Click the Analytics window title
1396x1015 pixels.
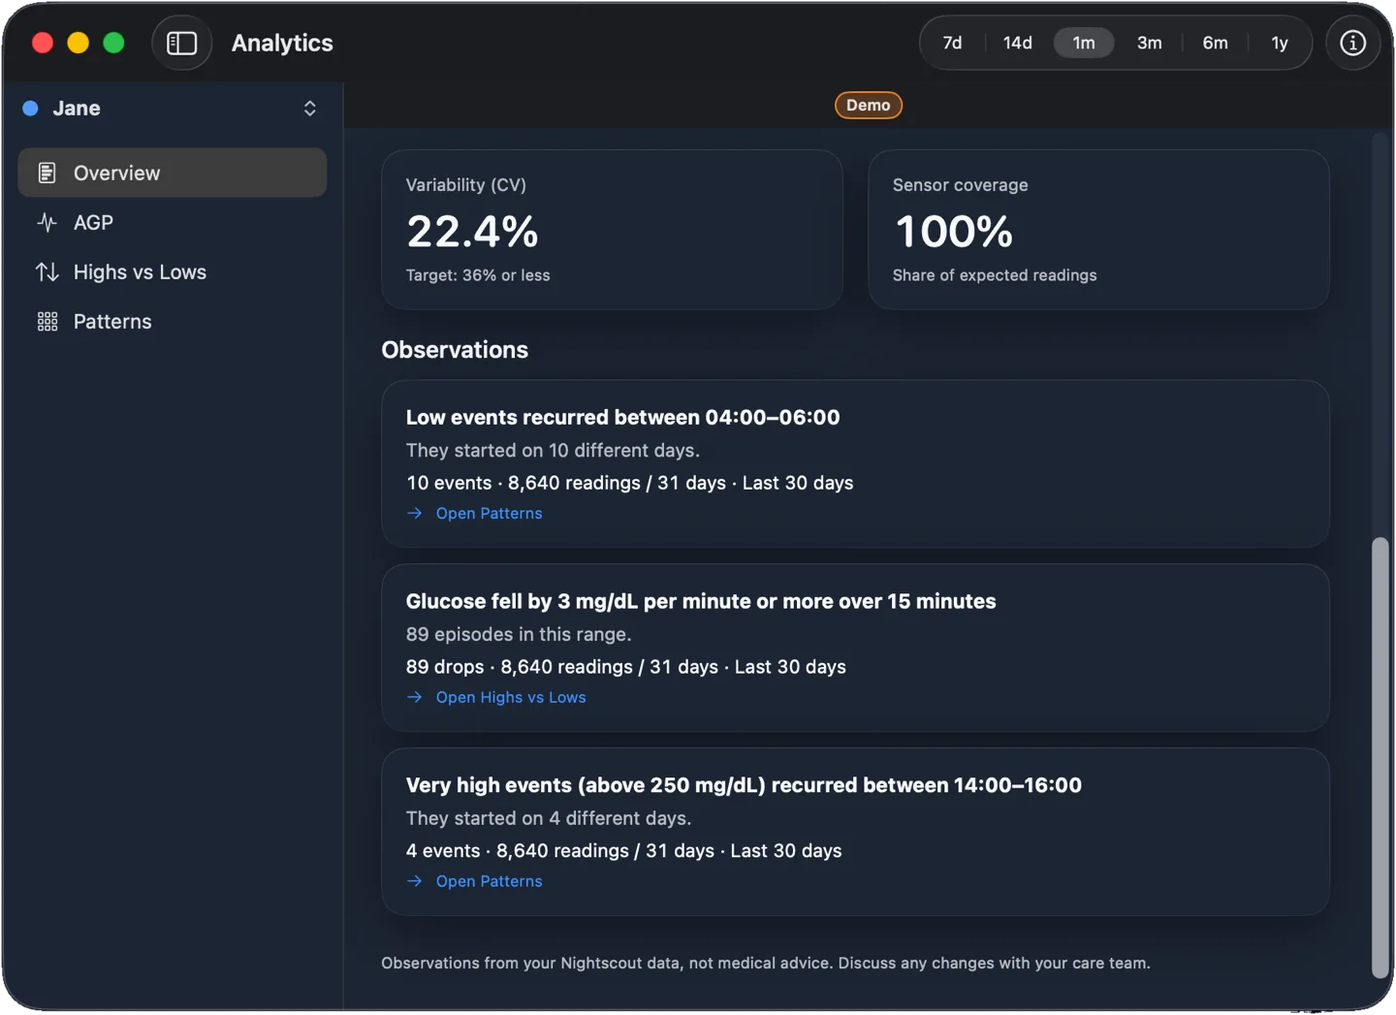coord(282,43)
